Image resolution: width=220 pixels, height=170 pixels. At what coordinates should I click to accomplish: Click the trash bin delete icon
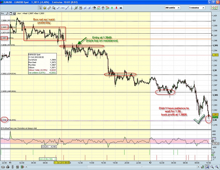[x=103, y=8]
